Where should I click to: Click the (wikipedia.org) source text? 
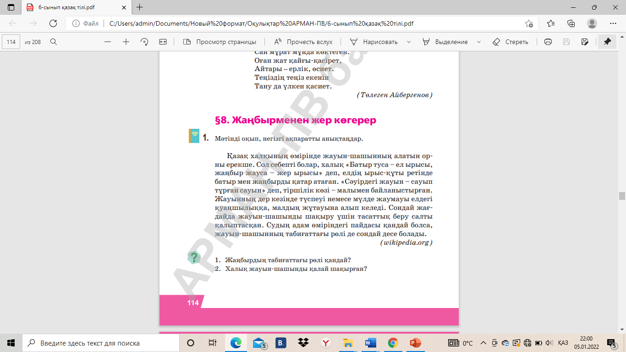pos(406,242)
